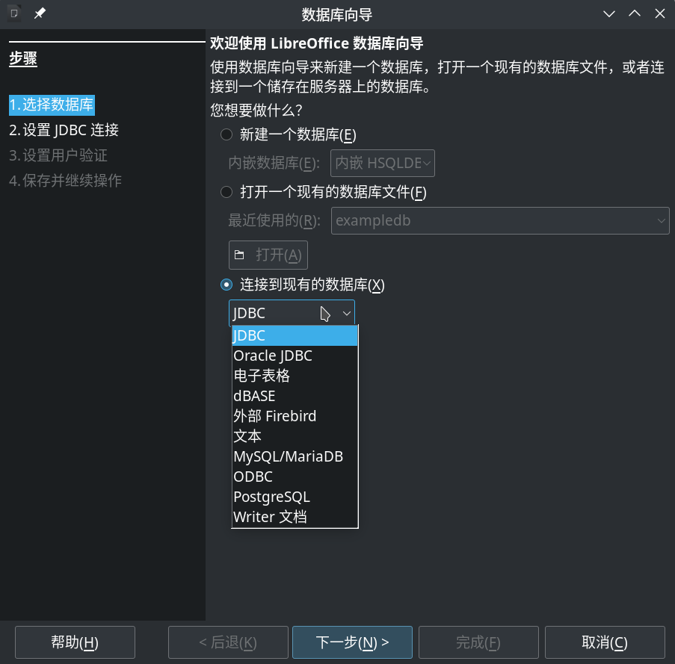
Task: Choose dBASE from the list
Action: pos(295,396)
